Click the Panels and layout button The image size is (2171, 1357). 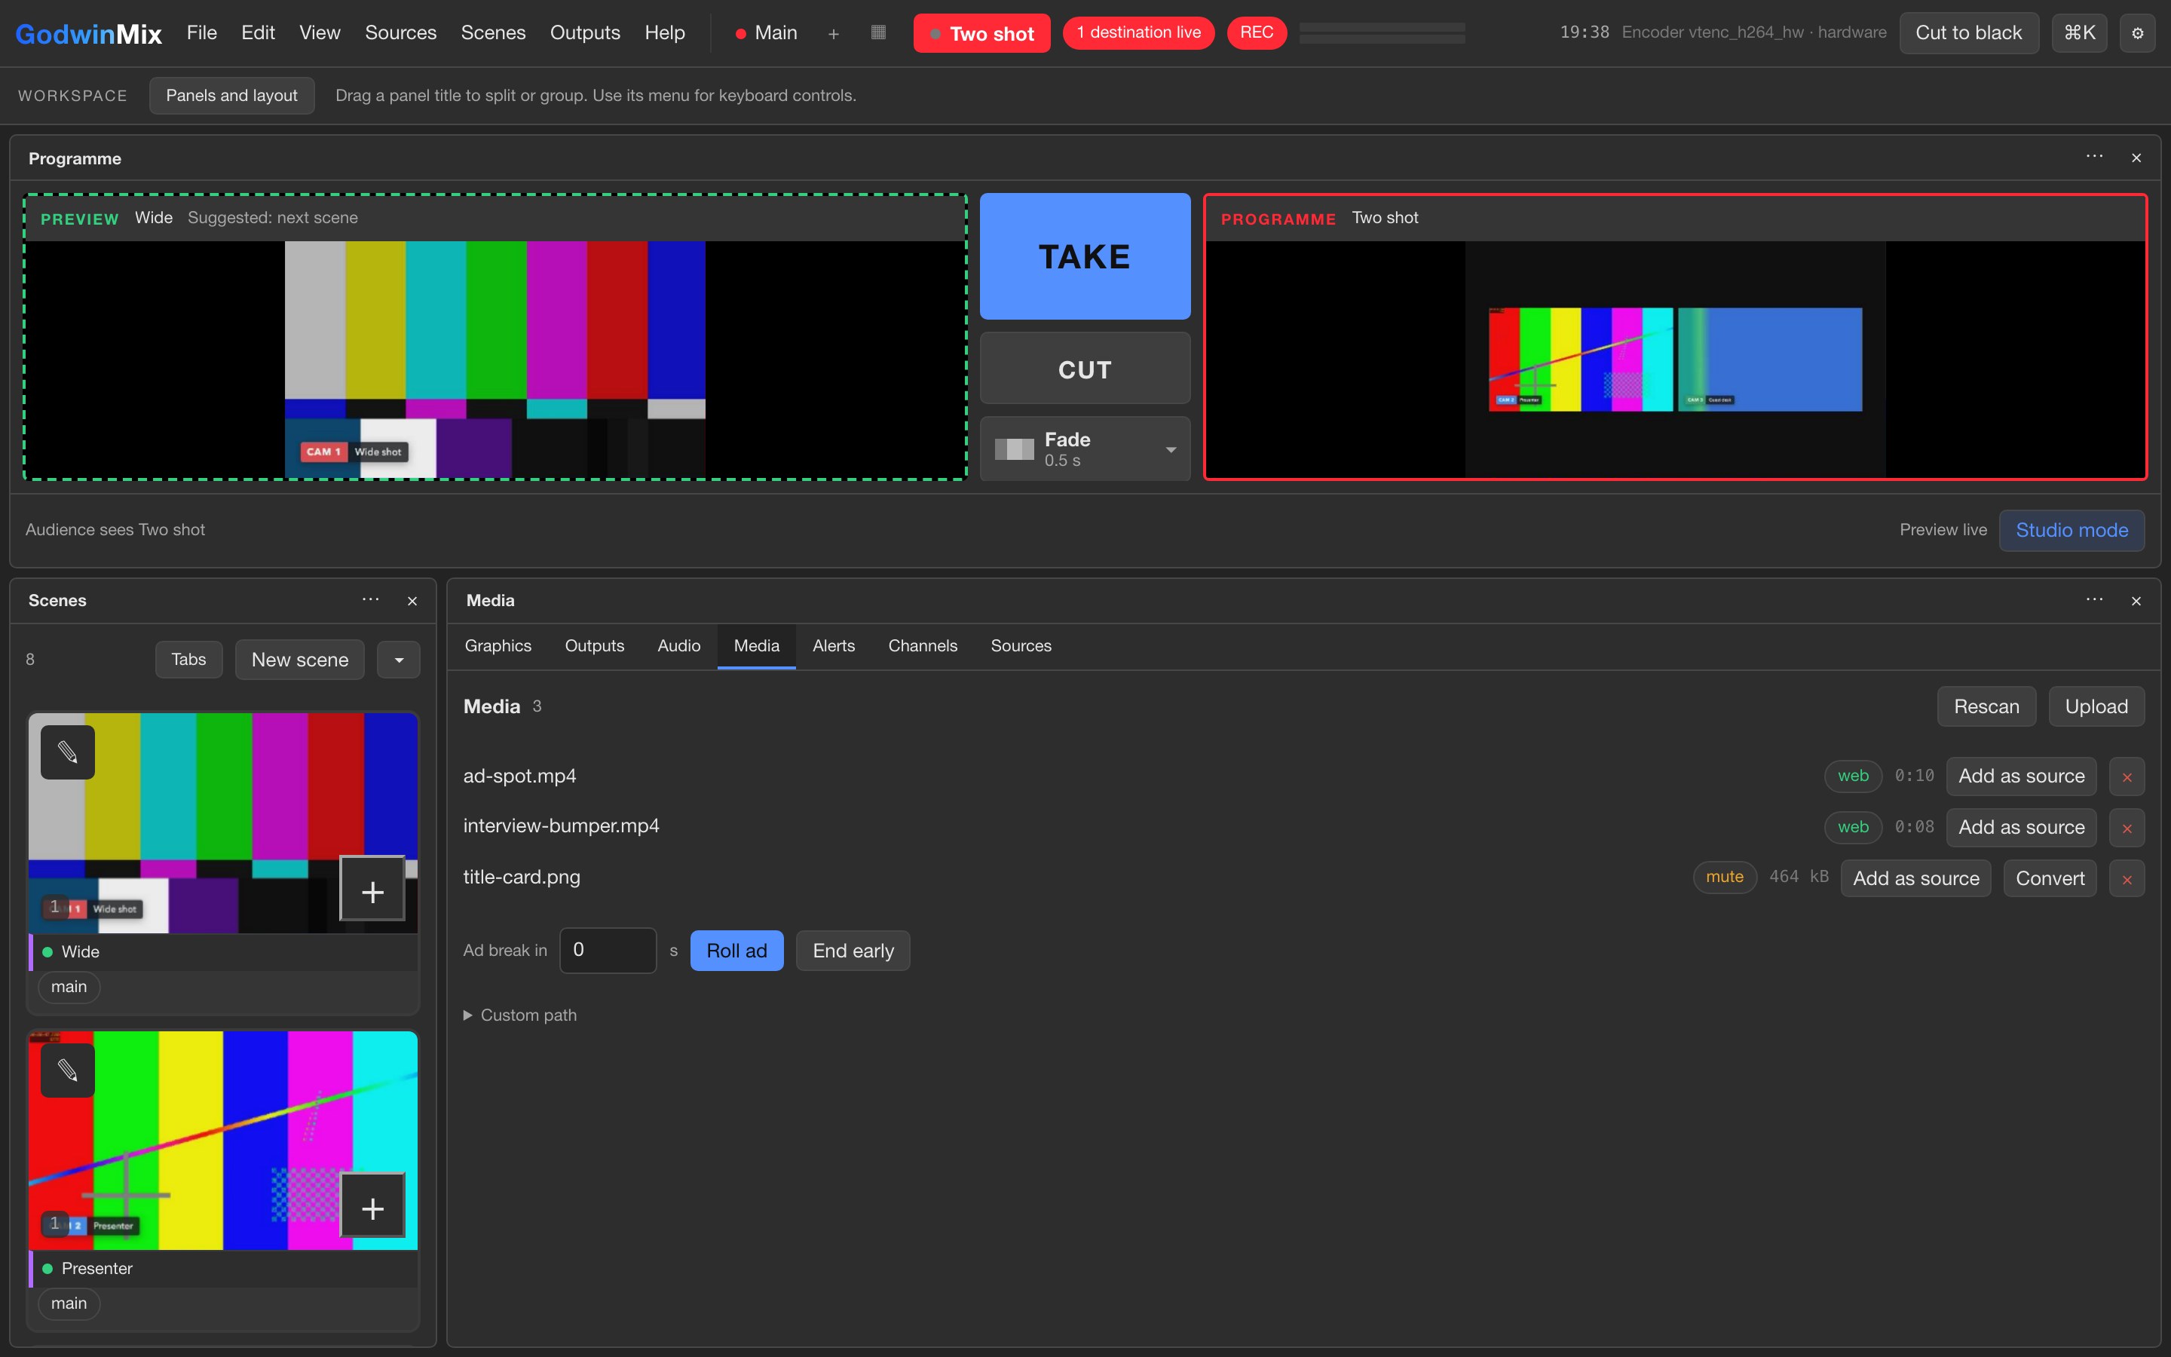[x=231, y=96]
